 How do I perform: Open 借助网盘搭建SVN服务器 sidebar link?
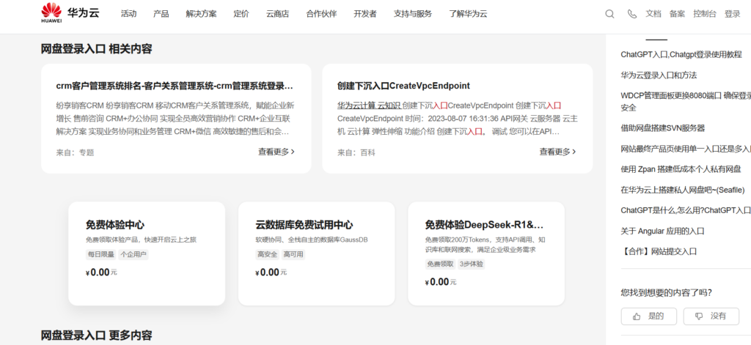(x=662, y=128)
